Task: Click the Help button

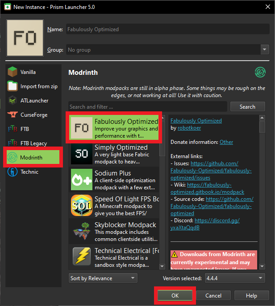Action: [251, 295]
